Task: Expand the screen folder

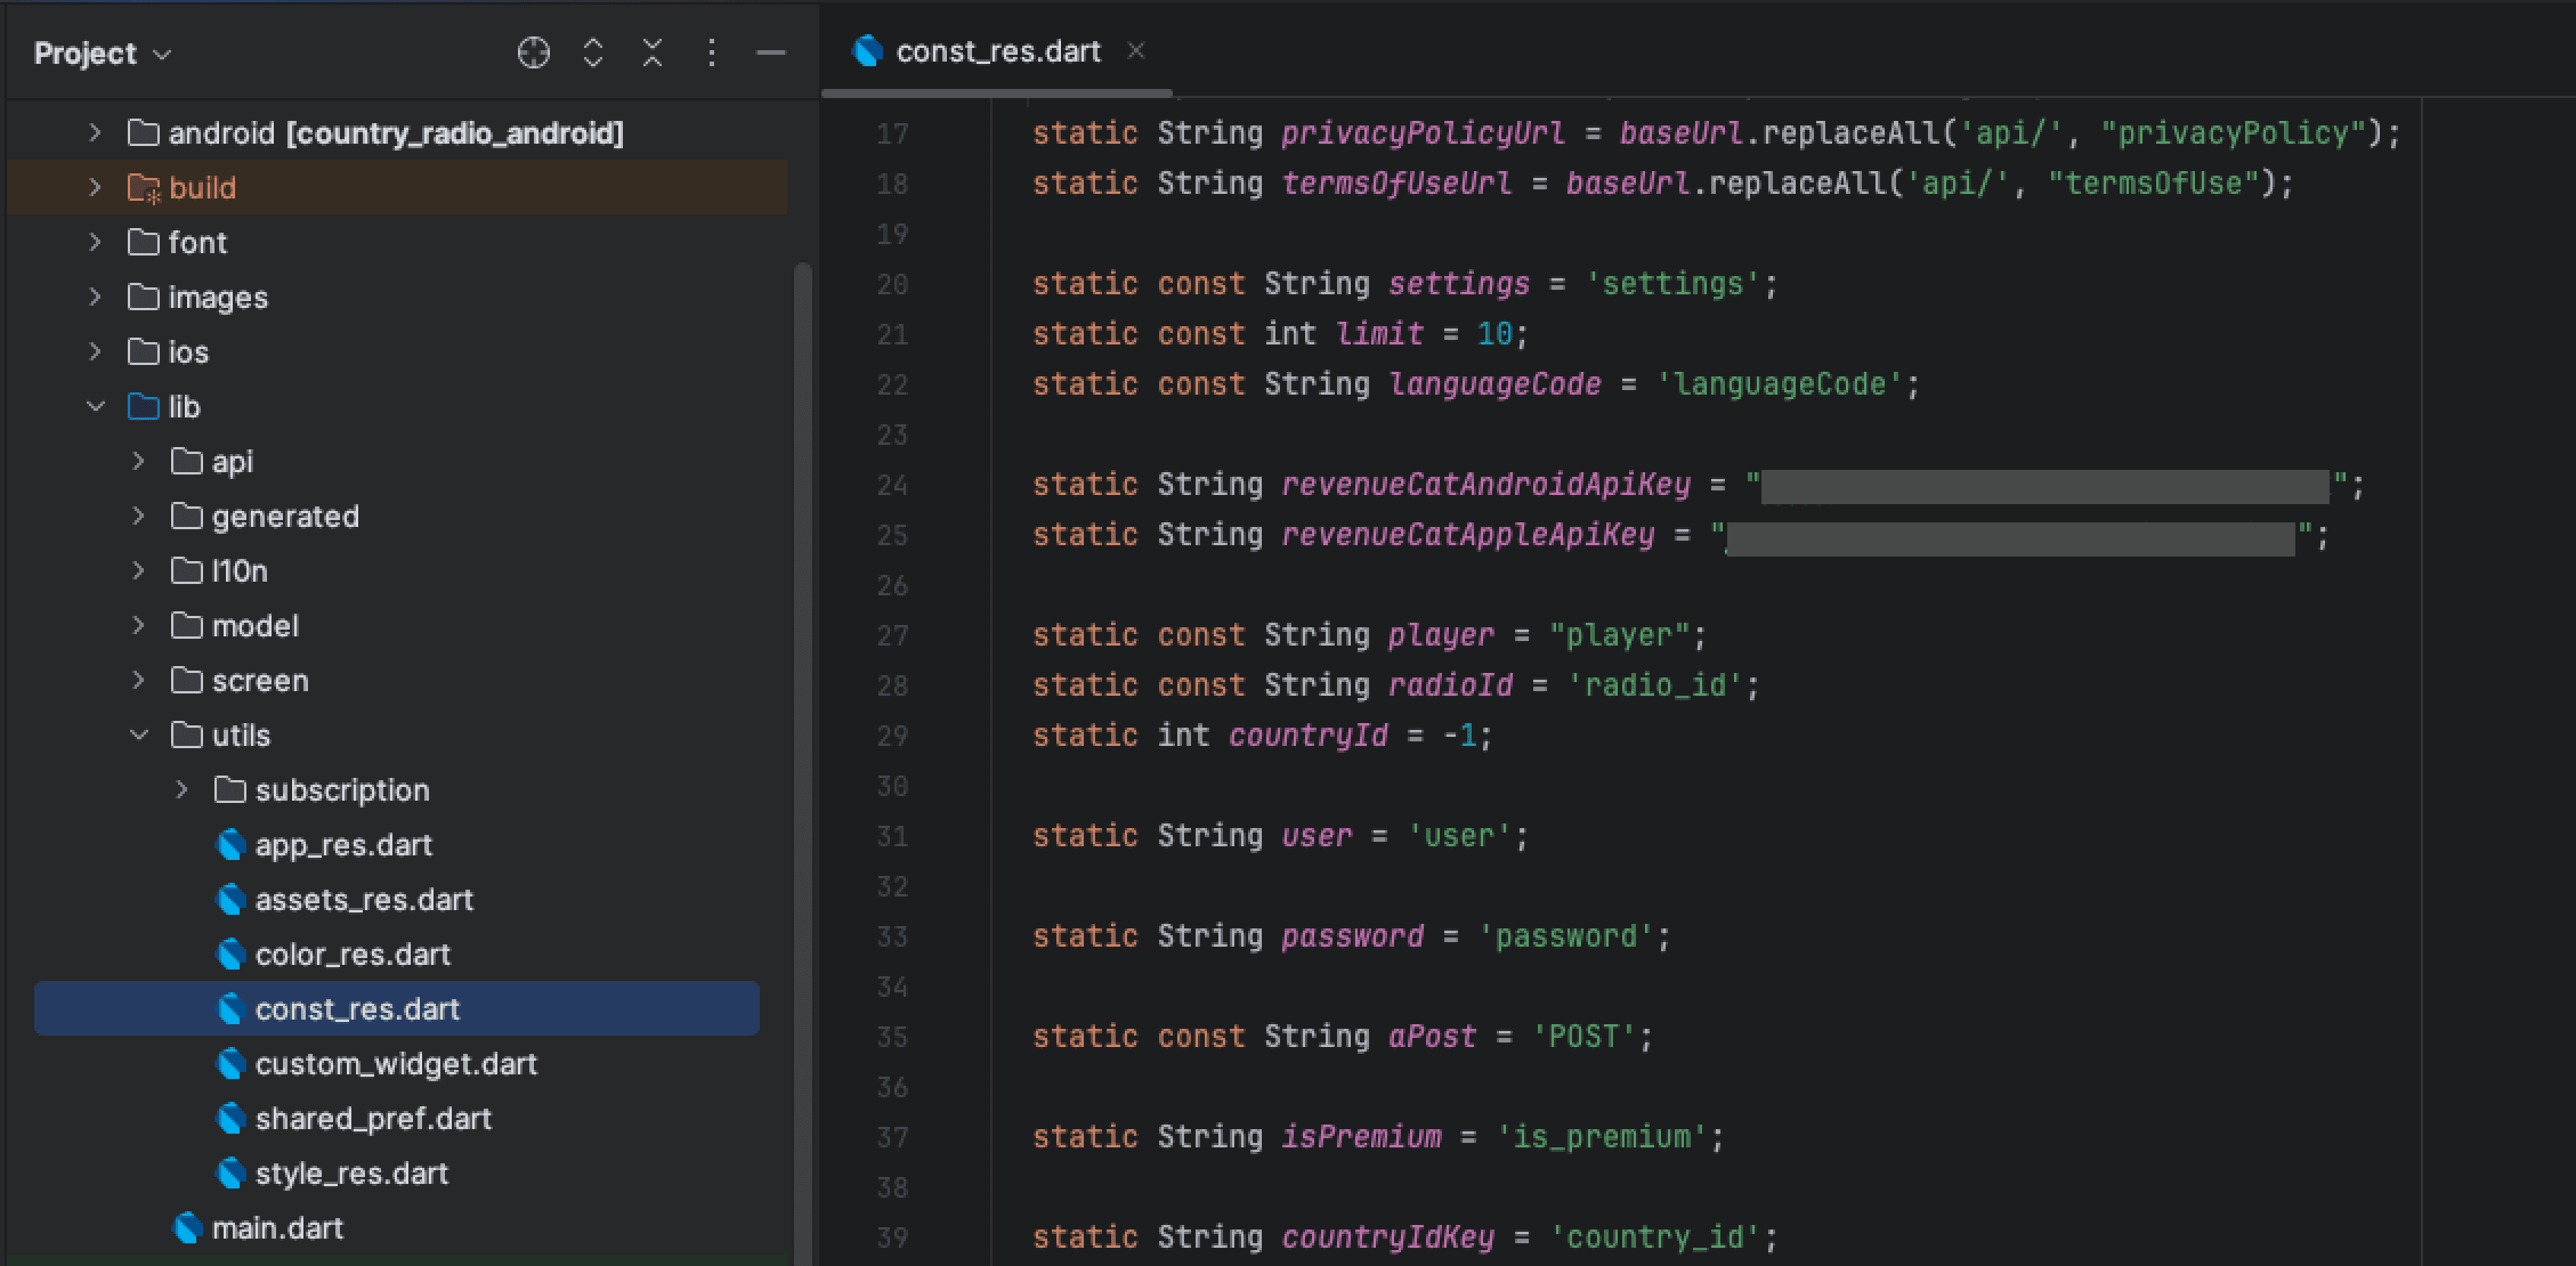Action: click(x=139, y=680)
